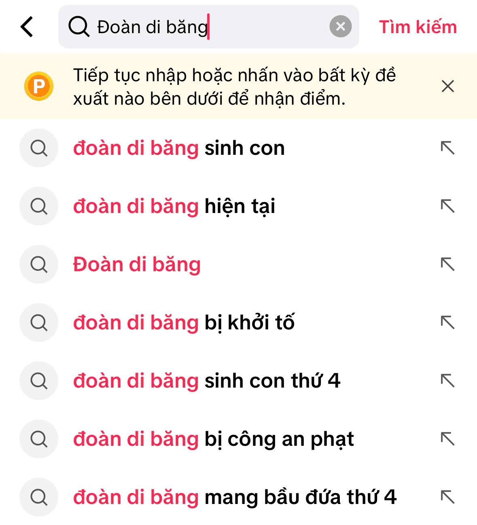The width and height of the screenshot is (477, 525).
Task: Tap arrow icon beside "bị khởi tố"
Action: point(447,323)
